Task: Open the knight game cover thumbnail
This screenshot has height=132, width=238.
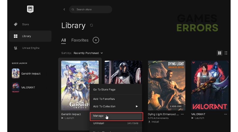Action: [123, 72]
